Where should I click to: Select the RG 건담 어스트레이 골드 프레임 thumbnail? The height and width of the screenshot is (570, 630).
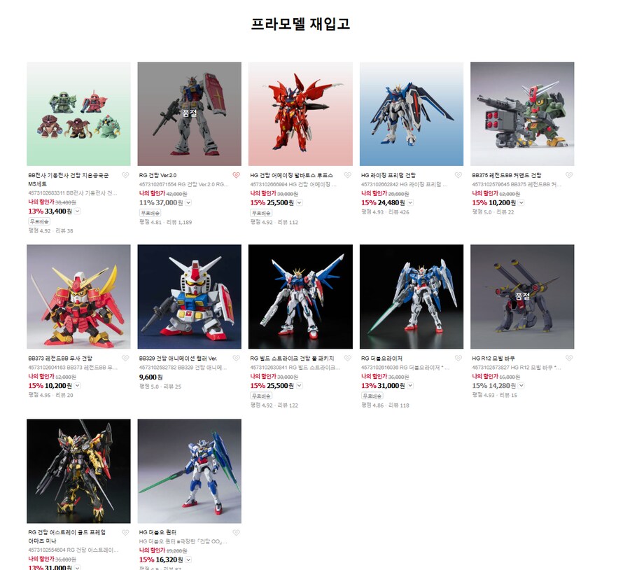pos(78,471)
